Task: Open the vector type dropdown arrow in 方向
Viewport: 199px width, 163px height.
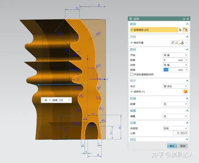Action: [186, 42]
